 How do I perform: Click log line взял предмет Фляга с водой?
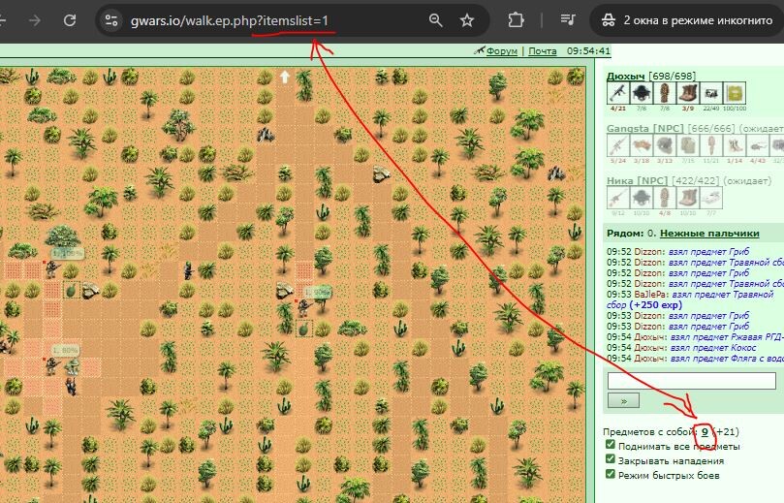727,359
